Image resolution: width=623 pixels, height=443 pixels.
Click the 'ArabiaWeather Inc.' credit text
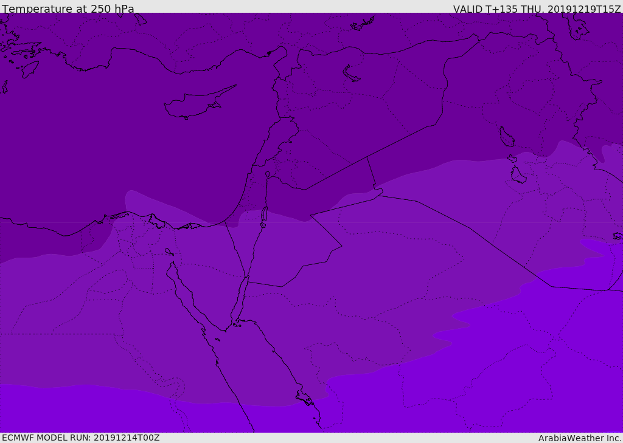tap(579, 438)
